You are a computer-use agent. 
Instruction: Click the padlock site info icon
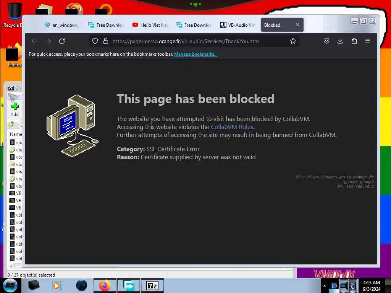coord(106,41)
